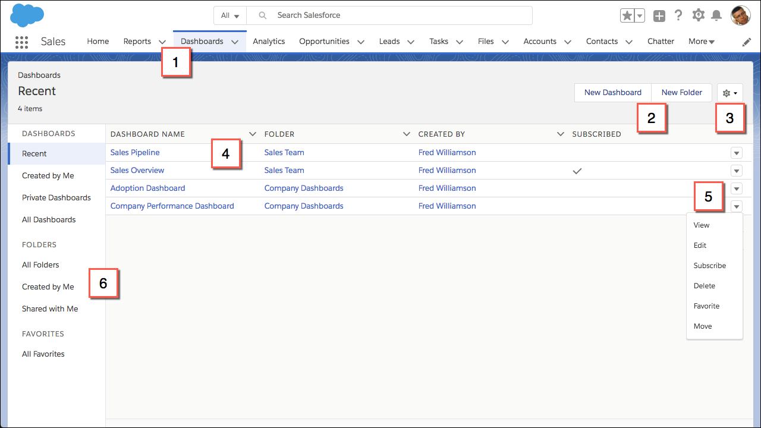Click the New Folder button

point(682,93)
